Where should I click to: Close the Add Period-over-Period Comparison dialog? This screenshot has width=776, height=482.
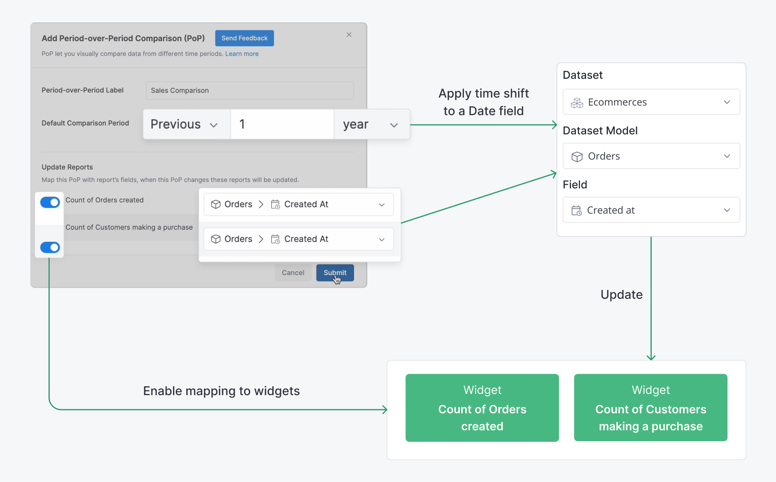(x=349, y=35)
